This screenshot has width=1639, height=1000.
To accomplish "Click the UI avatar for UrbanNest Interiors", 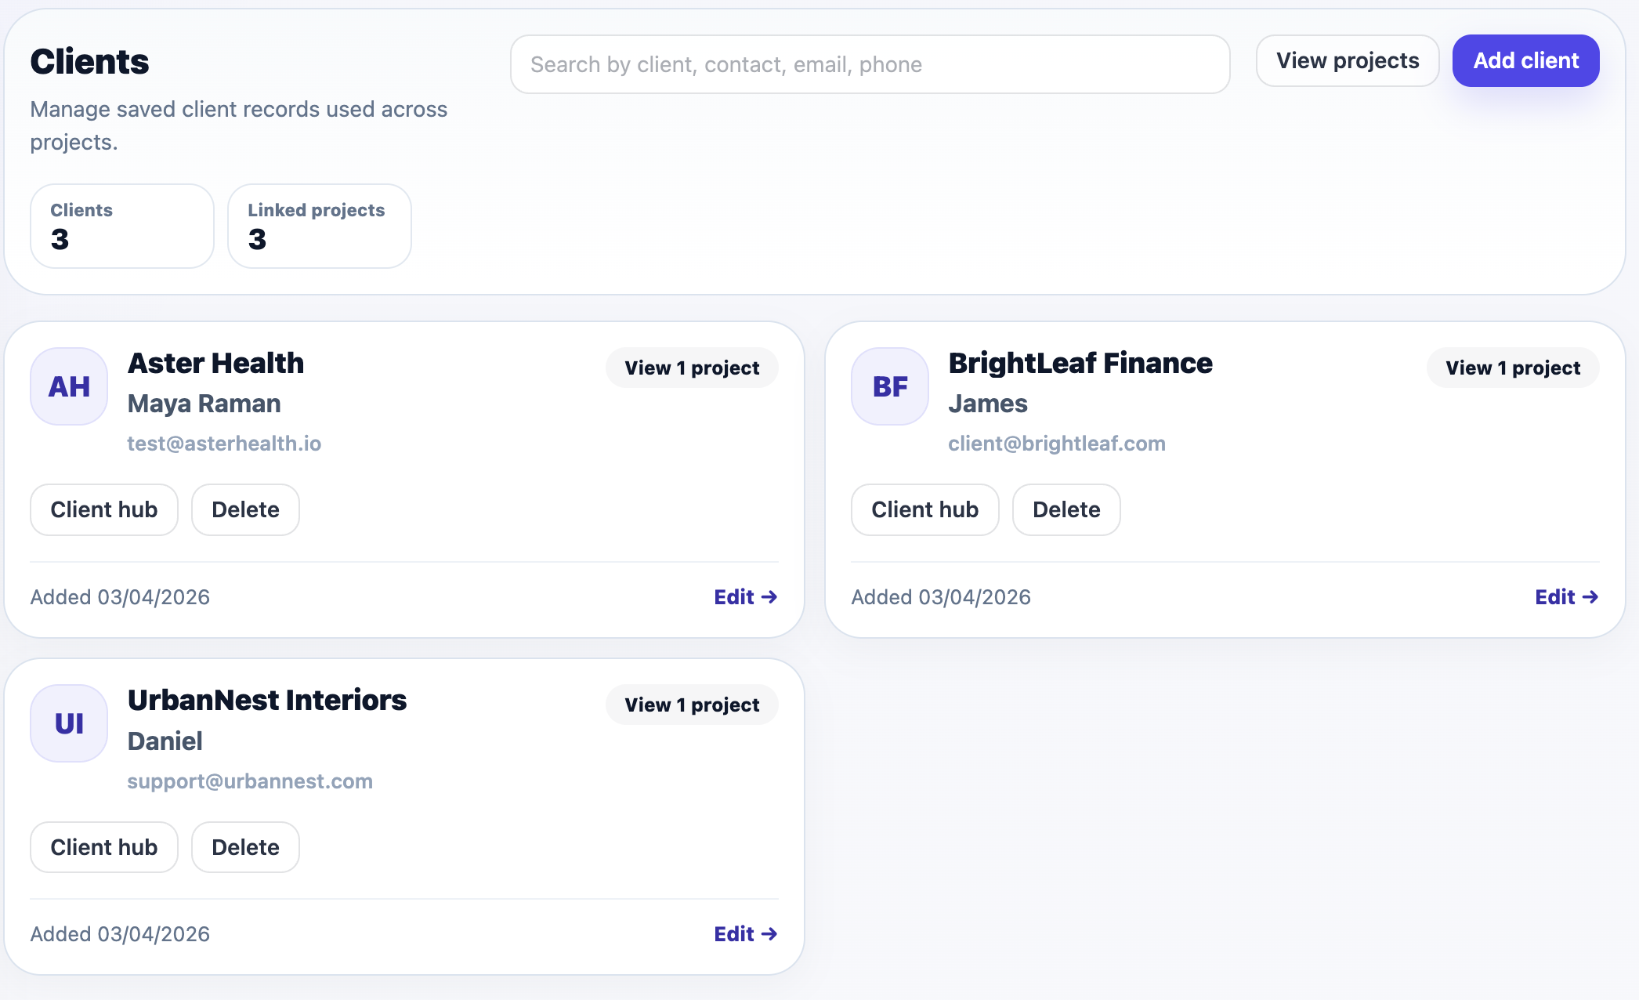I will point(69,723).
